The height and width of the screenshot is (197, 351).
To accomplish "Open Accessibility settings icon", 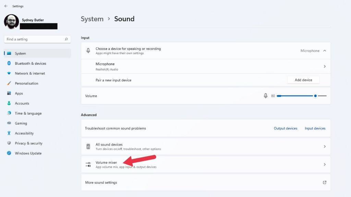I will click(9, 133).
